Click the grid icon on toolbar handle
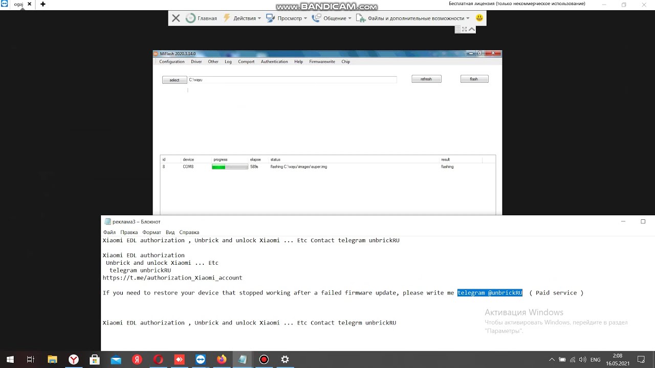 click(458, 29)
